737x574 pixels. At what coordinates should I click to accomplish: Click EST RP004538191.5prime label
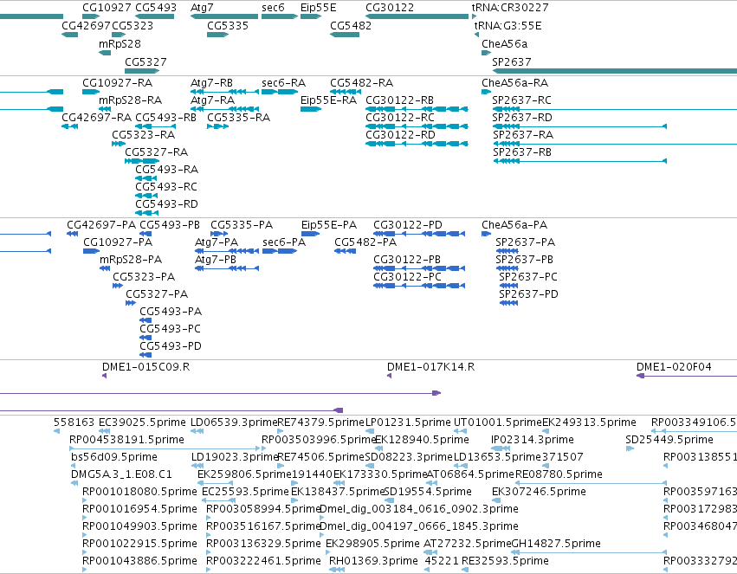click(126, 440)
